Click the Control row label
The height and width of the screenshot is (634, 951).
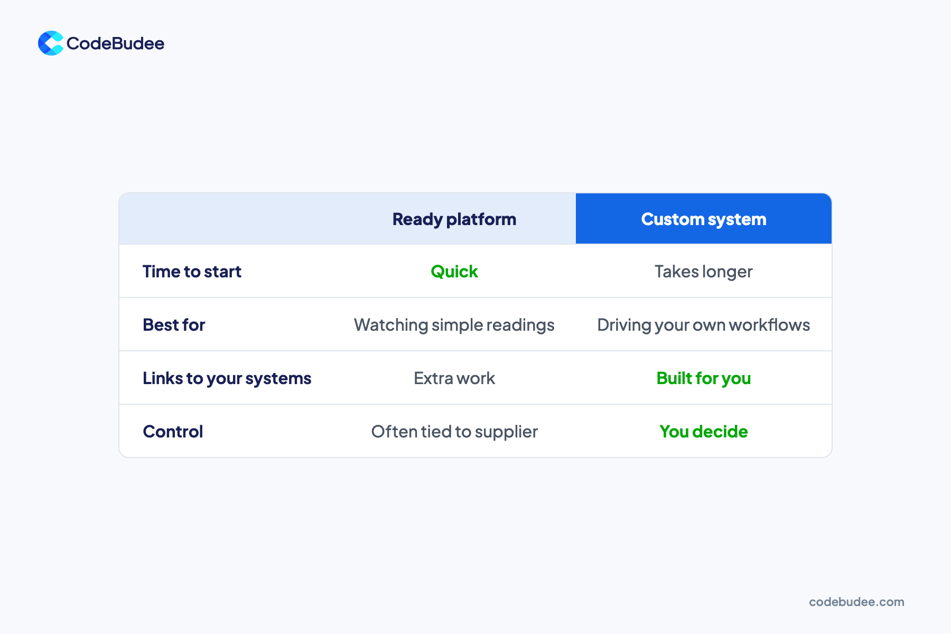point(173,432)
